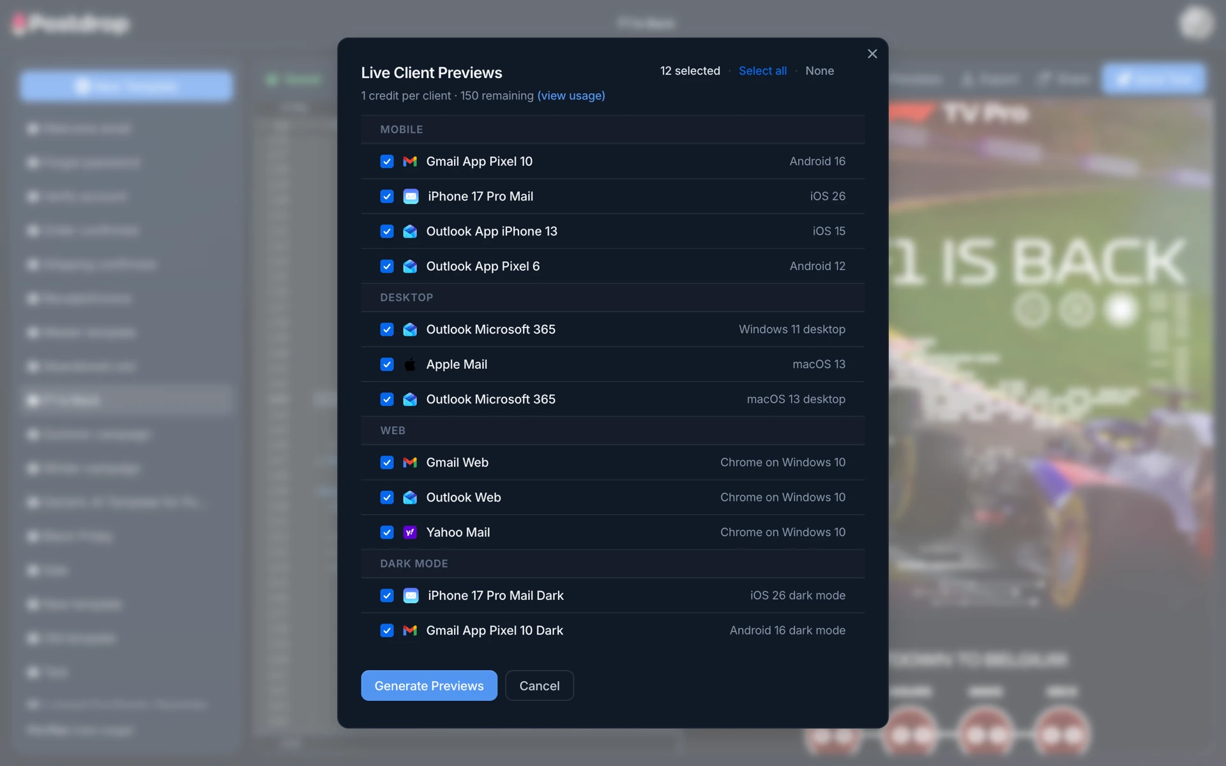Uncheck Outlook Microsoft 365 macOS 13 checkbox
The height and width of the screenshot is (766, 1226).
387,400
